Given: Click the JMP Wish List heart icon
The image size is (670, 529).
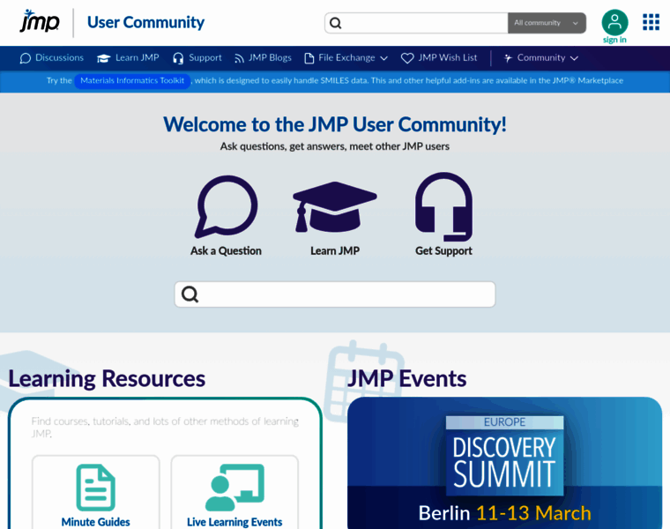Looking at the screenshot, I should point(407,58).
